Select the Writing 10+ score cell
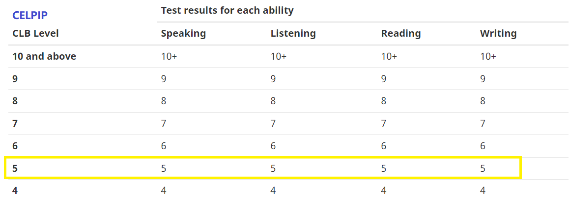The width and height of the screenshot is (569, 205). 488,56
